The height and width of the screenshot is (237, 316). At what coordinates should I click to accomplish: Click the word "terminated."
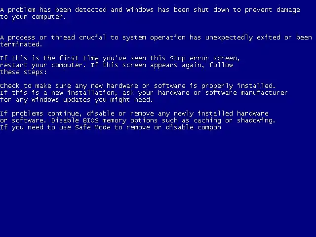tap(21, 44)
